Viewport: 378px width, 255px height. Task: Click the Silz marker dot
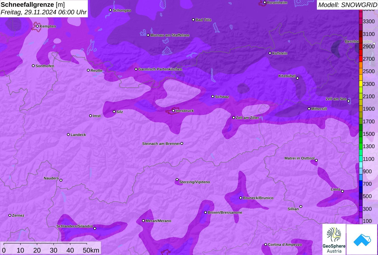[x=114, y=111]
